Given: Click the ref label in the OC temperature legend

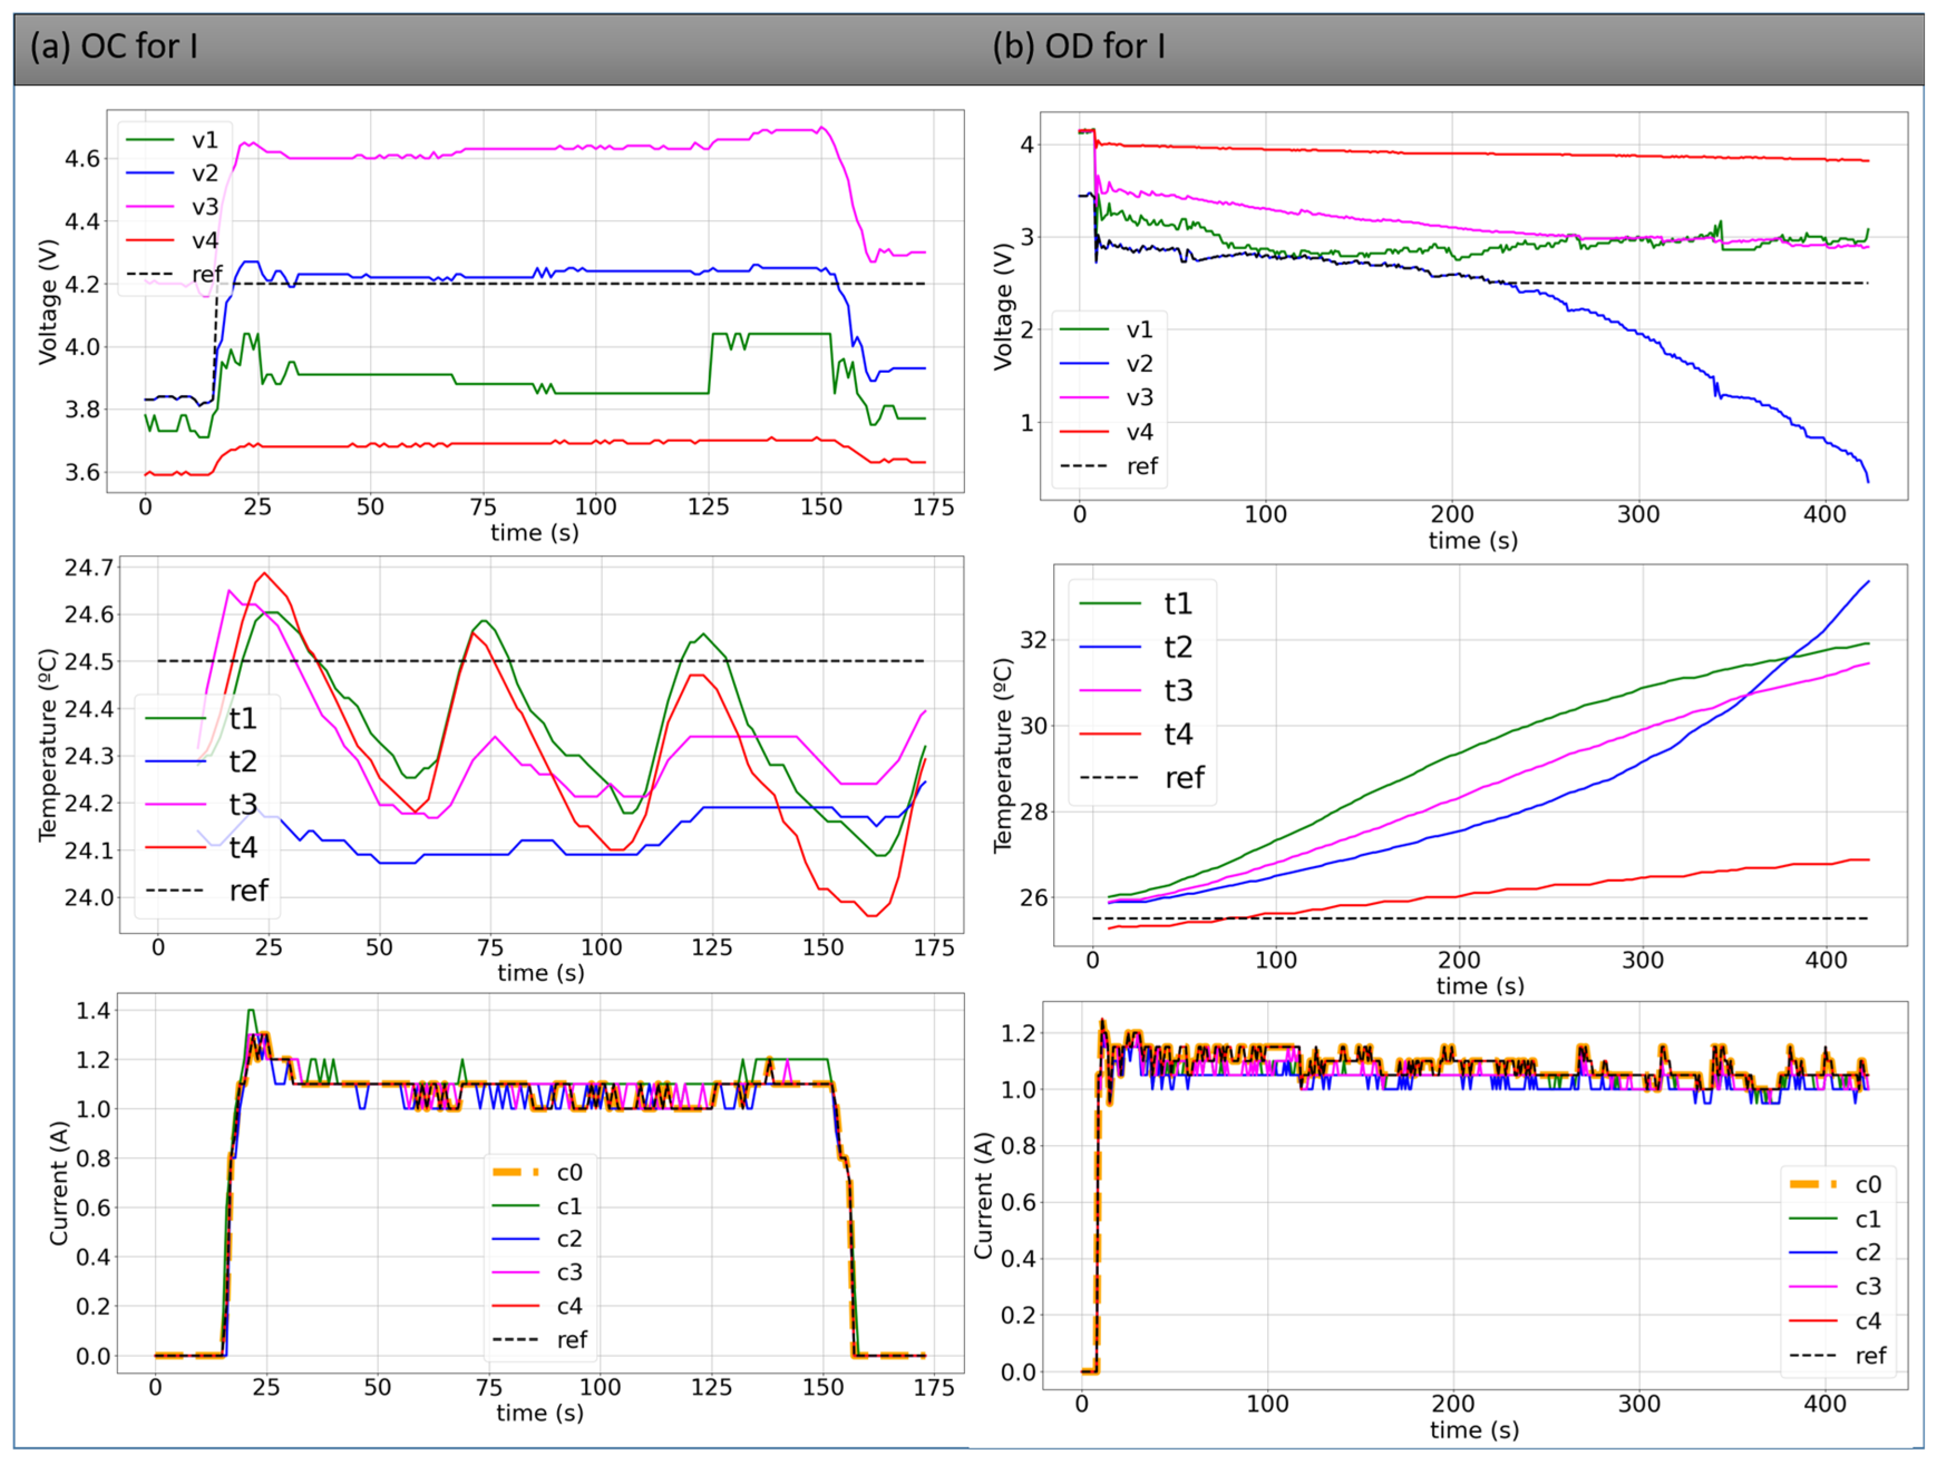Looking at the screenshot, I should click(249, 890).
